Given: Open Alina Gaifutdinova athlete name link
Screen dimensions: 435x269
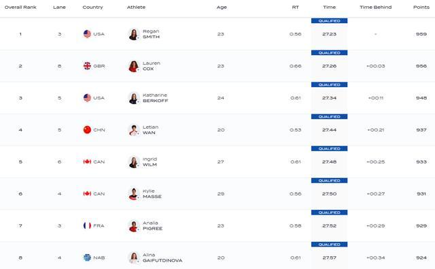Looking at the screenshot, I should click(162, 257).
